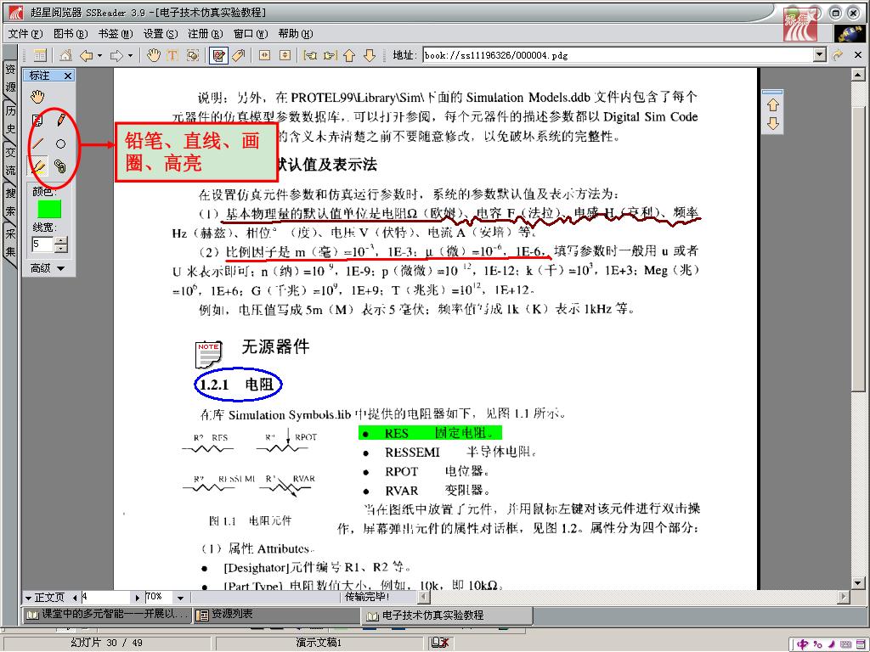
Task: Open the 文件(F) menu
Action: pos(25,34)
